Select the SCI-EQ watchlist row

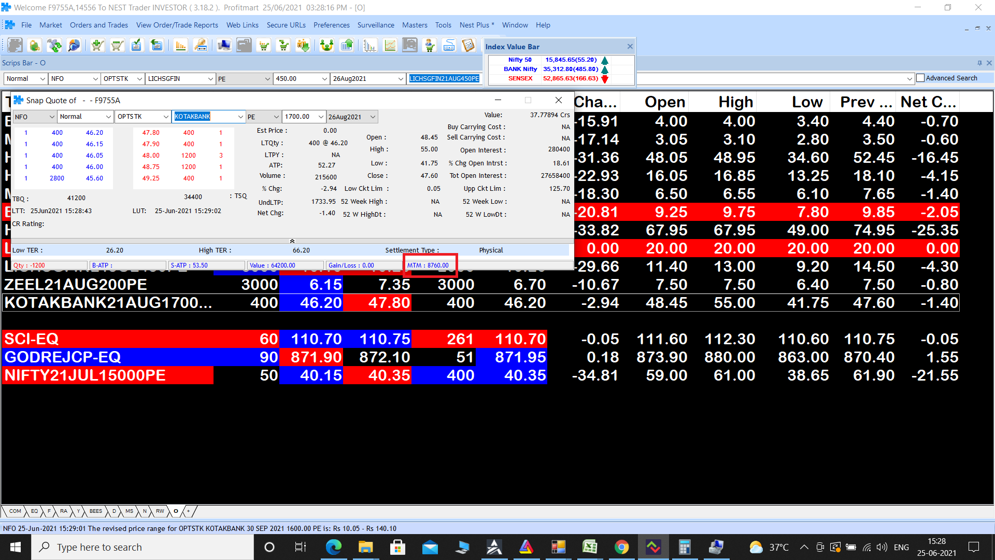pyautogui.click(x=481, y=339)
